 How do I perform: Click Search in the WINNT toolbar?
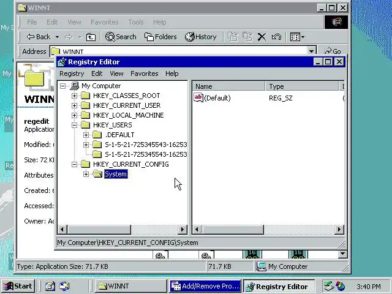click(x=121, y=37)
